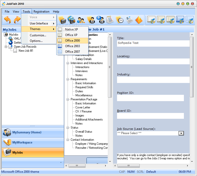Image resolution: width=197 pixels, height=176 pixels.
Task: Open the Options... menu entry
Action: coord(39,41)
